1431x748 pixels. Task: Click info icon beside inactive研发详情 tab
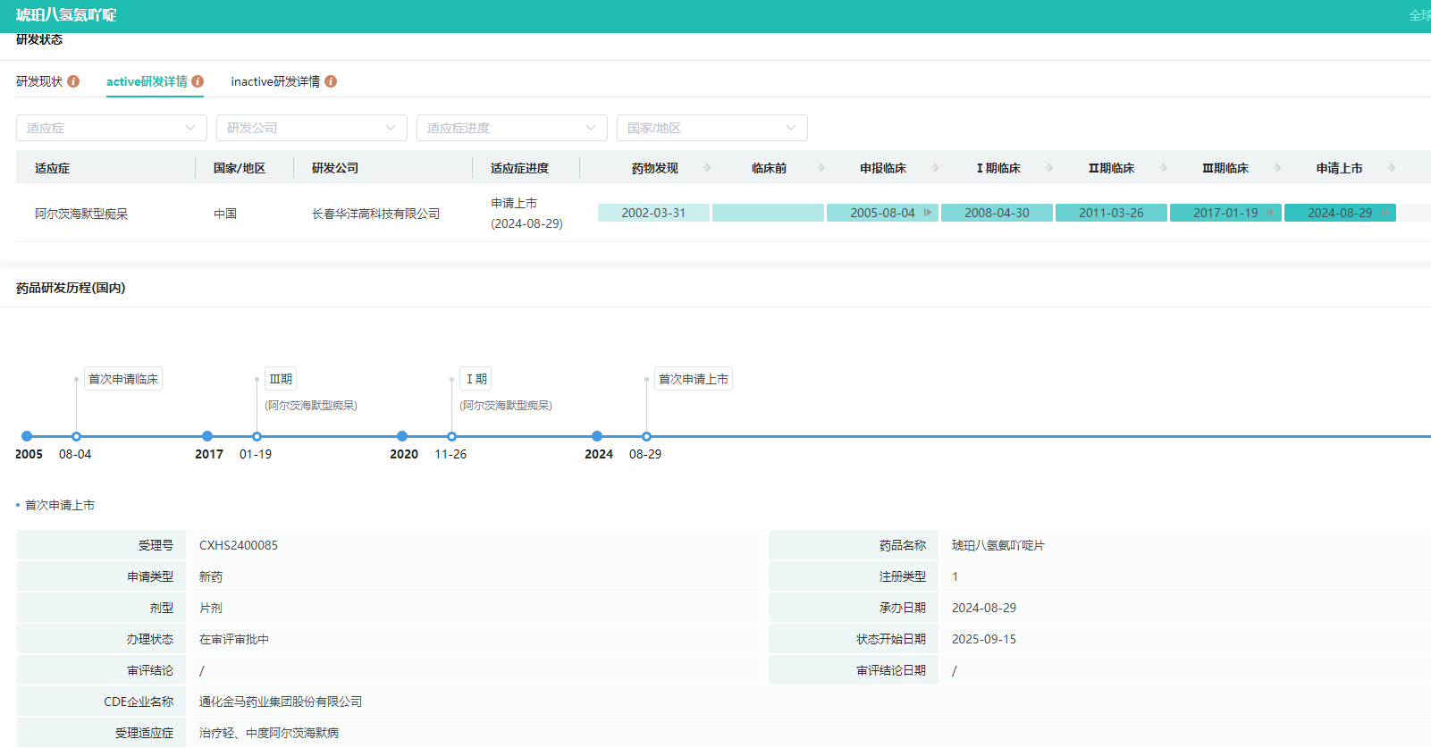(x=331, y=81)
